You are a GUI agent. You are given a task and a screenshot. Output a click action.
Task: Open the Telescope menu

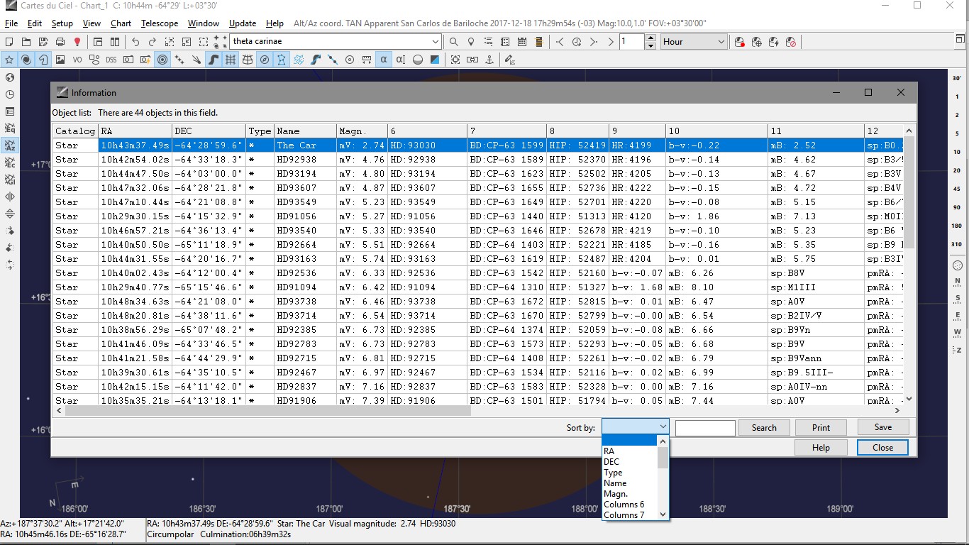160,23
